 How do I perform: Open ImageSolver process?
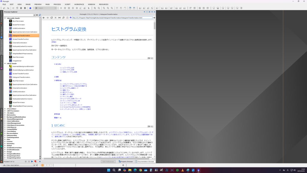tap(17, 61)
